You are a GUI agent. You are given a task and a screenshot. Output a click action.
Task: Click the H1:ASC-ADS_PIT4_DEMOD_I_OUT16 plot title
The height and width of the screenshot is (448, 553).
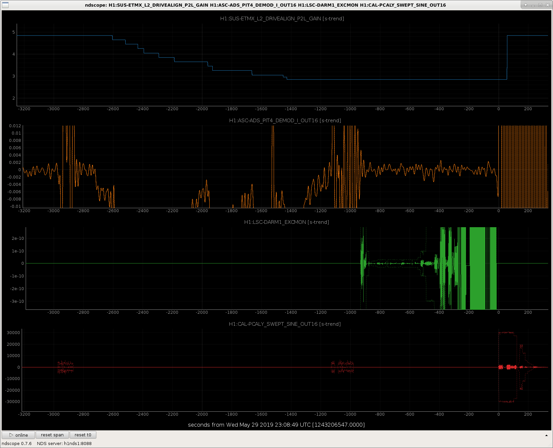point(285,121)
